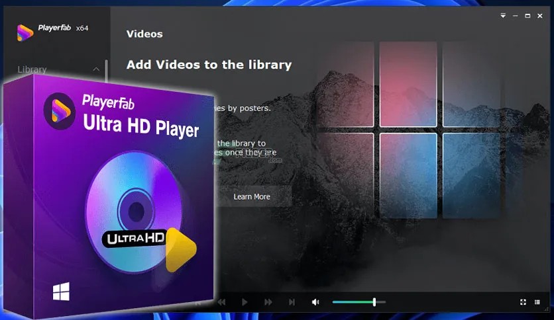Click the Windows logo on the product box

61,292
